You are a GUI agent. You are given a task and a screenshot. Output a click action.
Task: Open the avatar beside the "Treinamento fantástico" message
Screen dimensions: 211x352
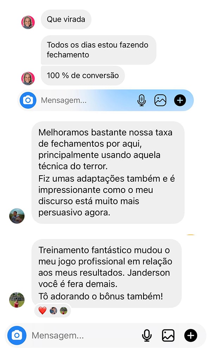coord(17,300)
